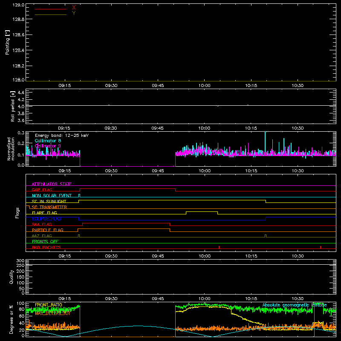Click the red X legend label
This screenshot has width=341, height=341.
coord(74,8)
